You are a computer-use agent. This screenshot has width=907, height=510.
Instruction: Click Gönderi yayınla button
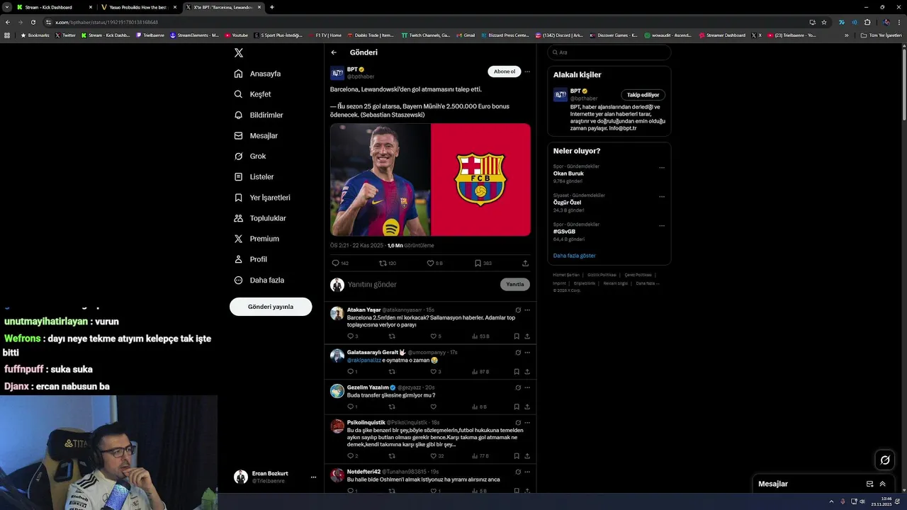(271, 307)
